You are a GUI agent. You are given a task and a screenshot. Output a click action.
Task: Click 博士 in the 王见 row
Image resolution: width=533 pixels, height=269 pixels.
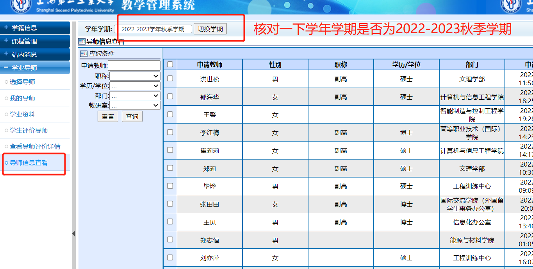[406, 222]
